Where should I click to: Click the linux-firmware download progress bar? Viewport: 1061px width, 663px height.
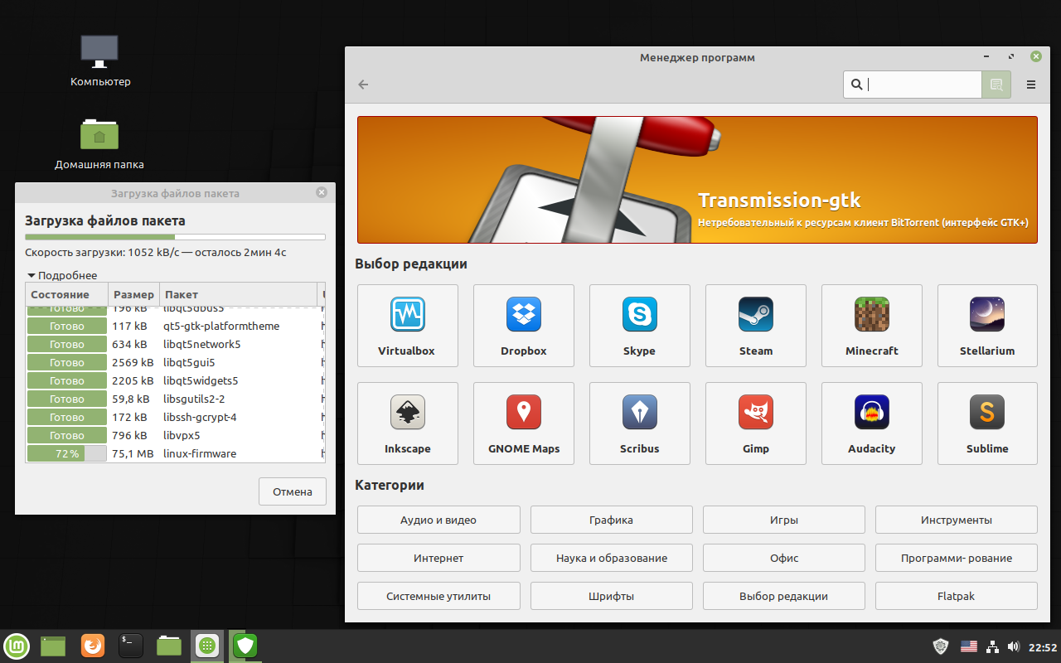pos(66,453)
